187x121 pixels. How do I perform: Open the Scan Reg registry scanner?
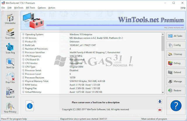tap(10, 48)
